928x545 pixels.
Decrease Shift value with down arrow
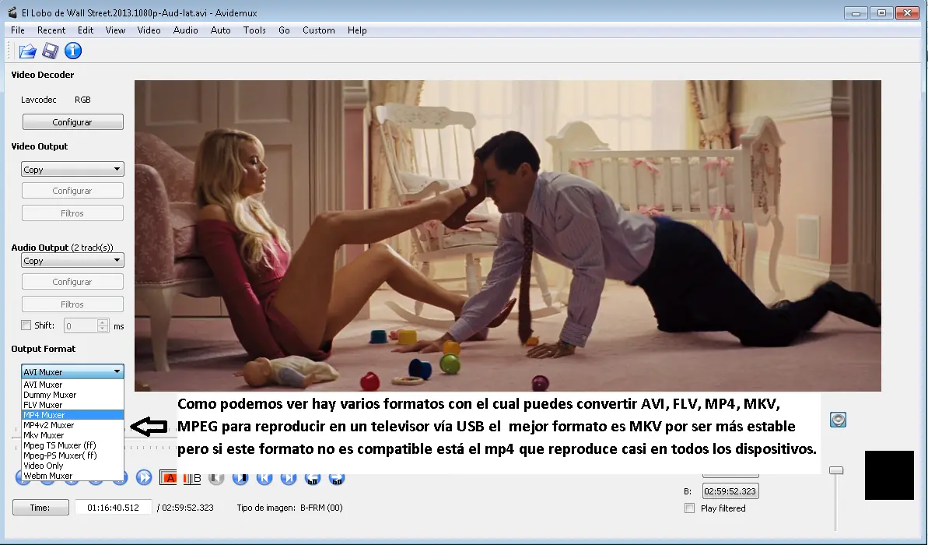click(x=103, y=329)
